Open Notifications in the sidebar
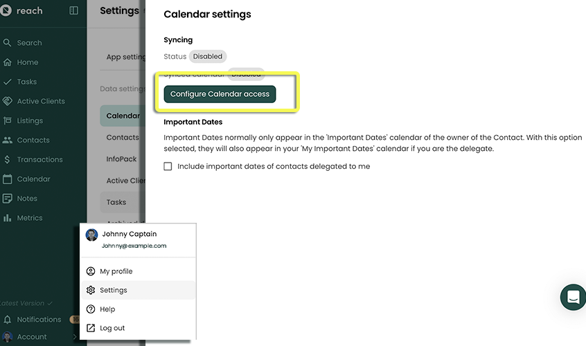The height and width of the screenshot is (346, 586). (39, 320)
